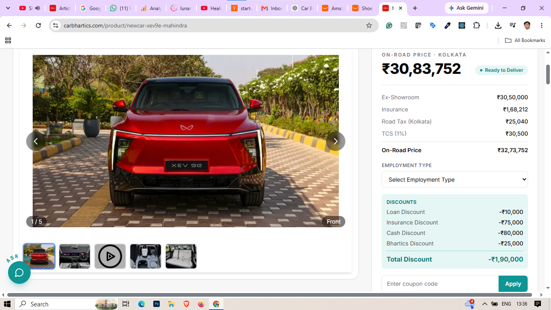This screenshot has height=310, width=551.
Task: Launch Brave browser from the taskbar
Action: (186, 304)
